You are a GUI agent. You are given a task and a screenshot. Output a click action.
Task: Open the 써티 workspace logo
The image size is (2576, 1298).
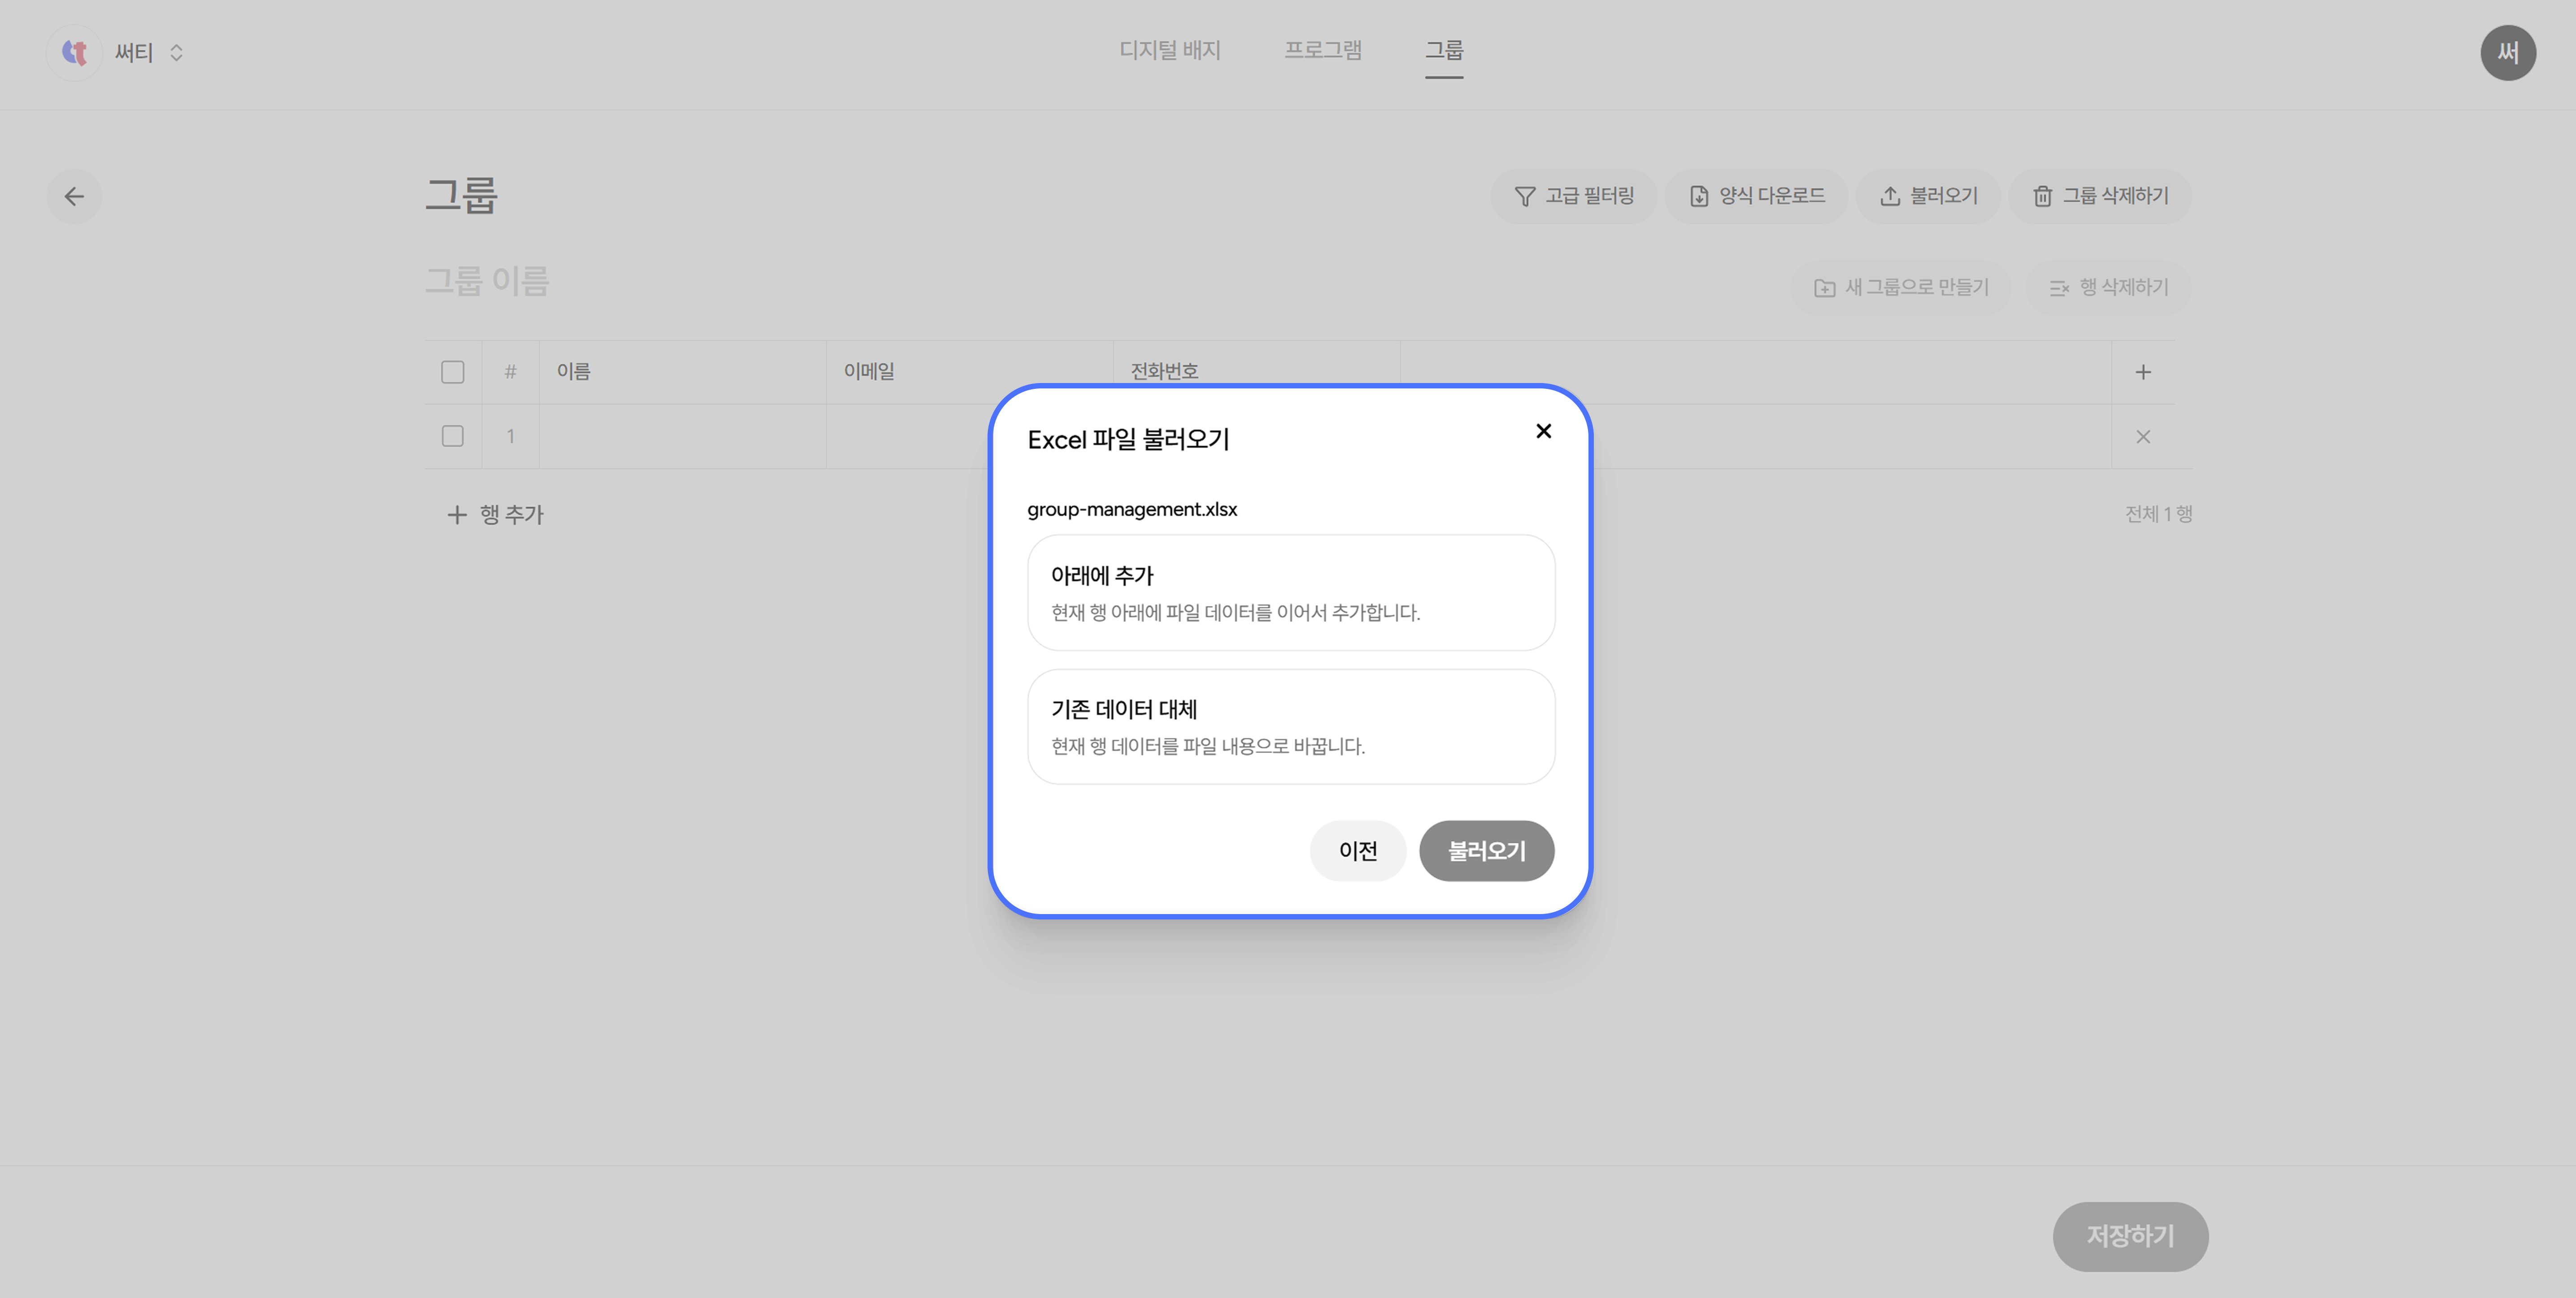click(x=74, y=52)
